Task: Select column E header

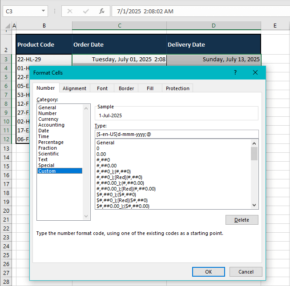Action: tap(275, 25)
